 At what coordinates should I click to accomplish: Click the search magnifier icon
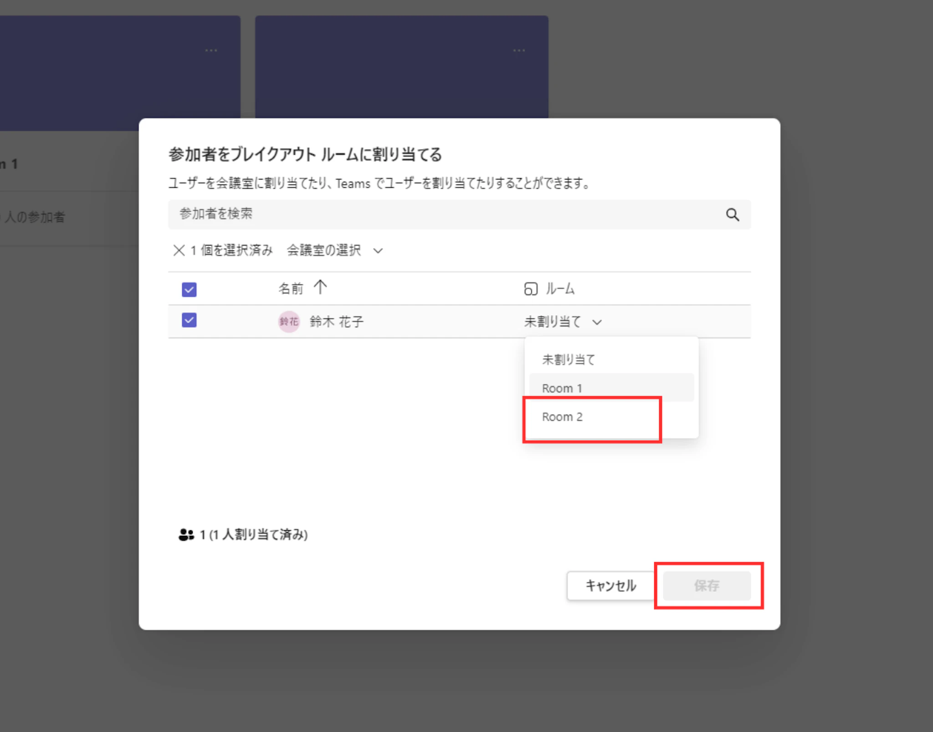click(x=732, y=215)
